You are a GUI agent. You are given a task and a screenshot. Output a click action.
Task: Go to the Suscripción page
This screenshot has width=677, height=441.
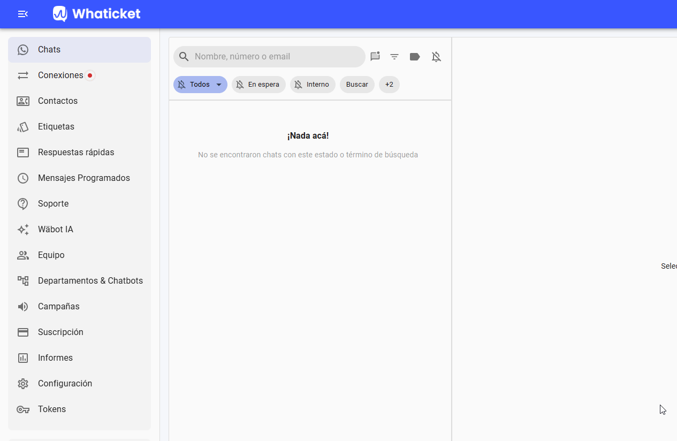click(79, 332)
